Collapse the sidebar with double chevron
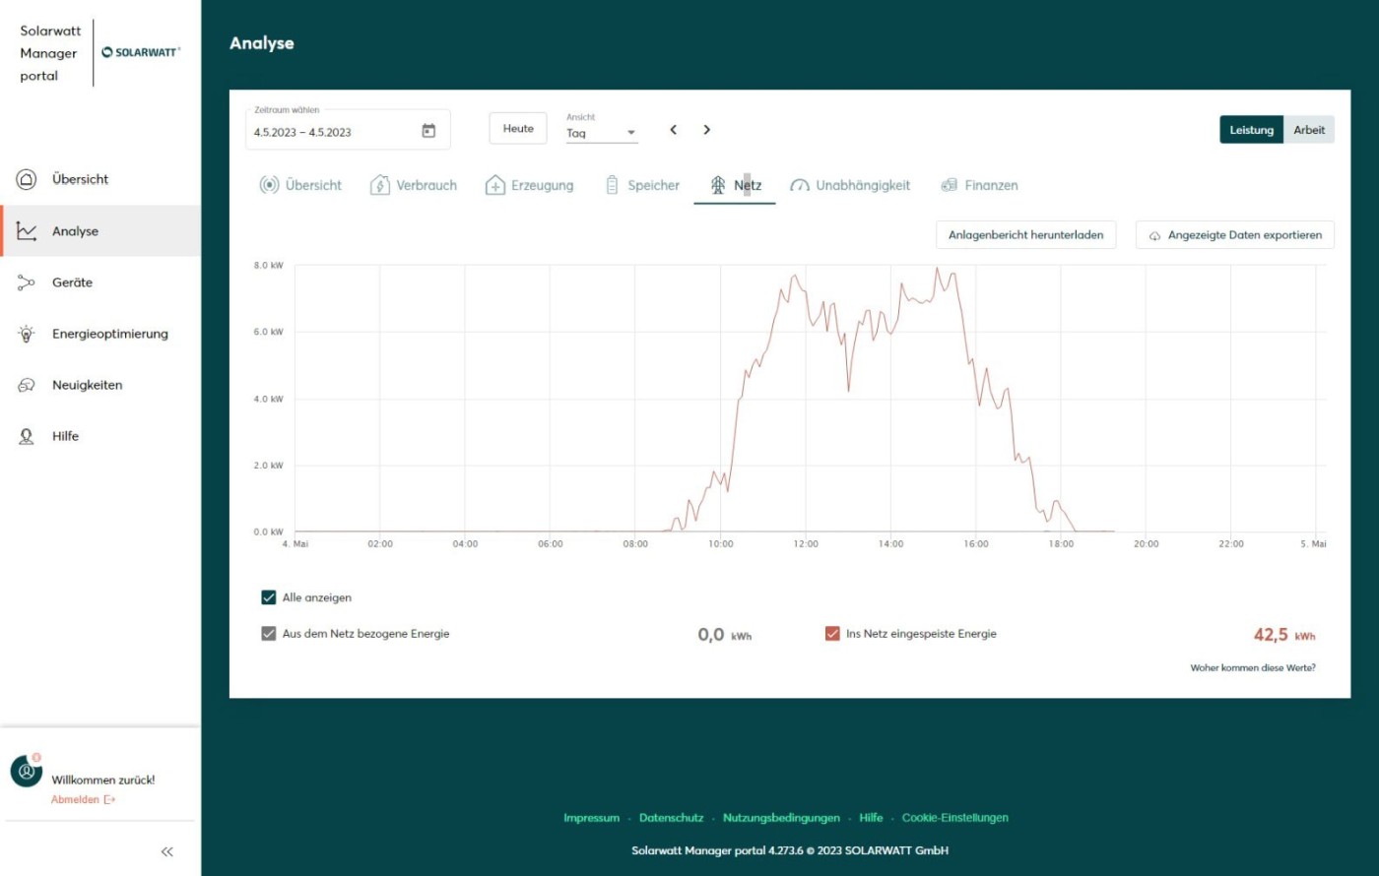The width and height of the screenshot is (1379, 876). point(166,851)
